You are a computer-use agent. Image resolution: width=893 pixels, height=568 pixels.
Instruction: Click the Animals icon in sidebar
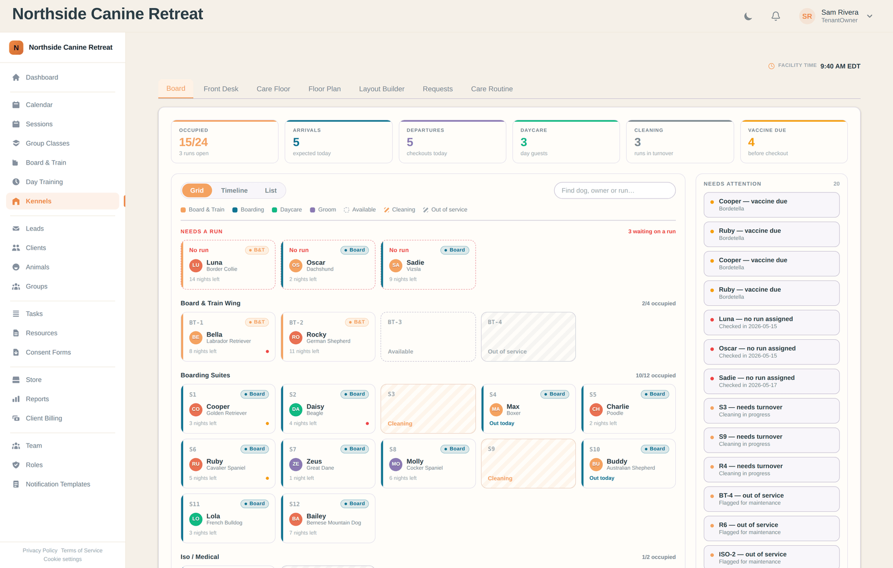16,267
